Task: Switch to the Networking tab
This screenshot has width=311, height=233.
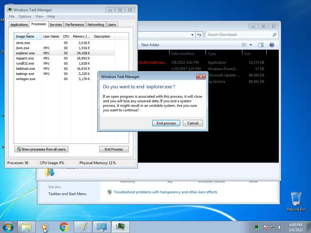Action: (x=96, y=25)
